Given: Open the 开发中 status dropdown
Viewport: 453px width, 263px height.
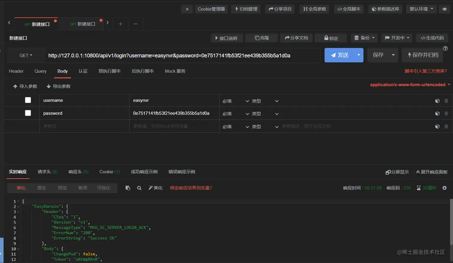Looking at the screenshot, I should coord(397,38).
